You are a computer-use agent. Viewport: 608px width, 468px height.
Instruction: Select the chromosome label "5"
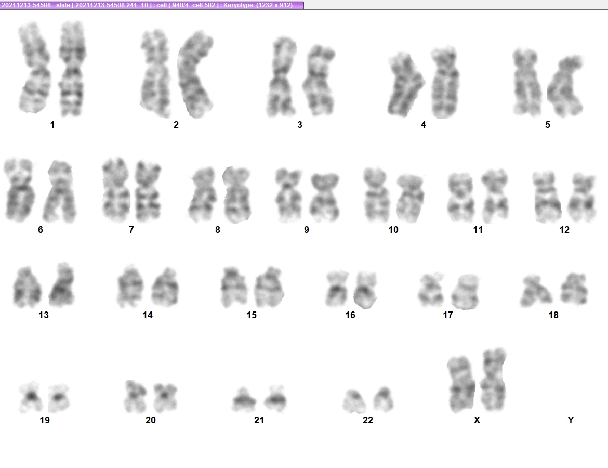548,125
